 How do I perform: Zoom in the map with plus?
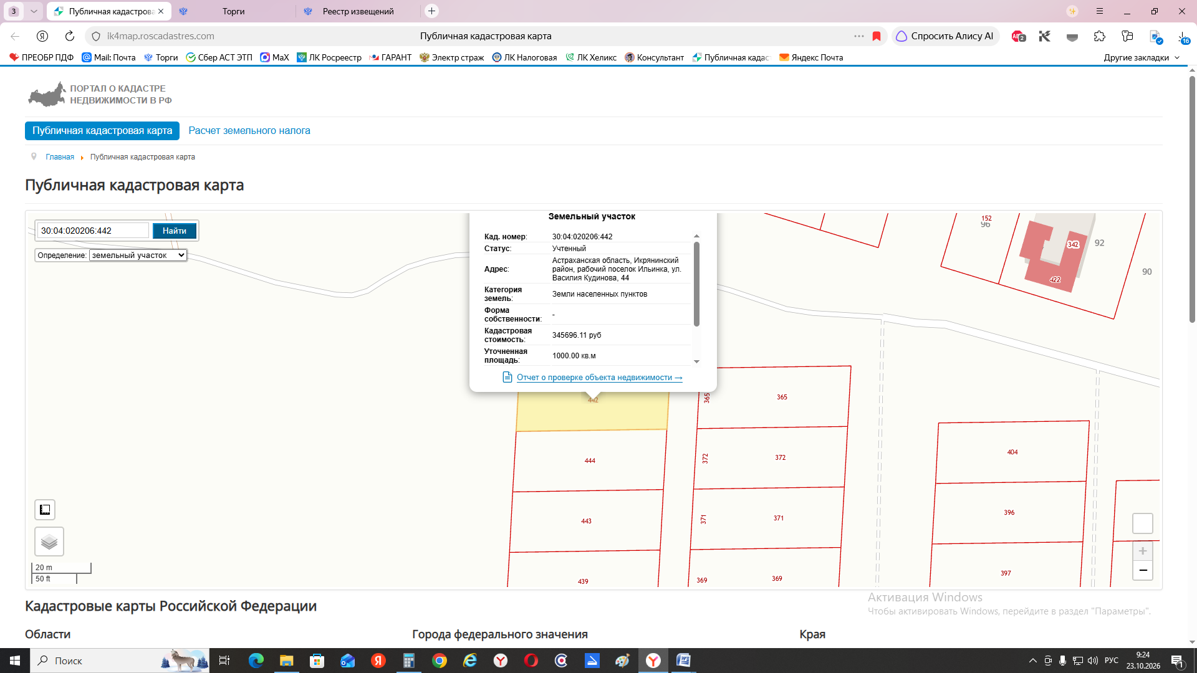[x=1143, y=551]
